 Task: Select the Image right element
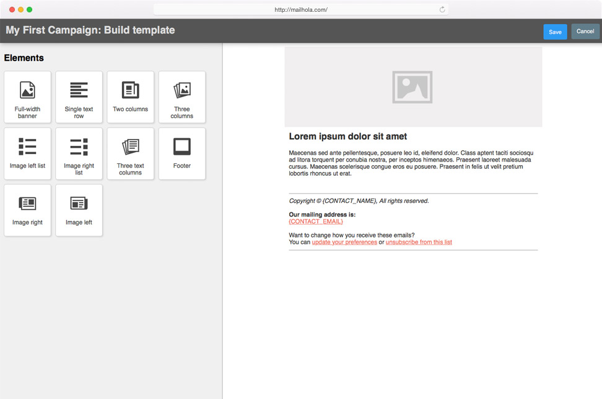(27, 210)
